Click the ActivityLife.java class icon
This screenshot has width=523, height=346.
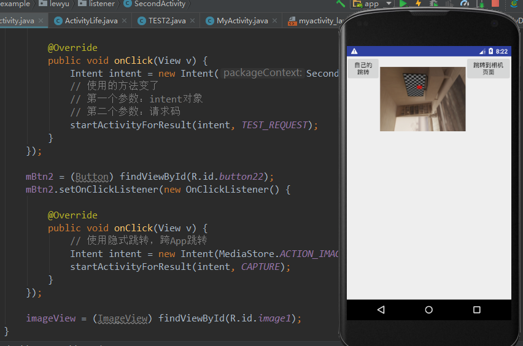(58, 21)
